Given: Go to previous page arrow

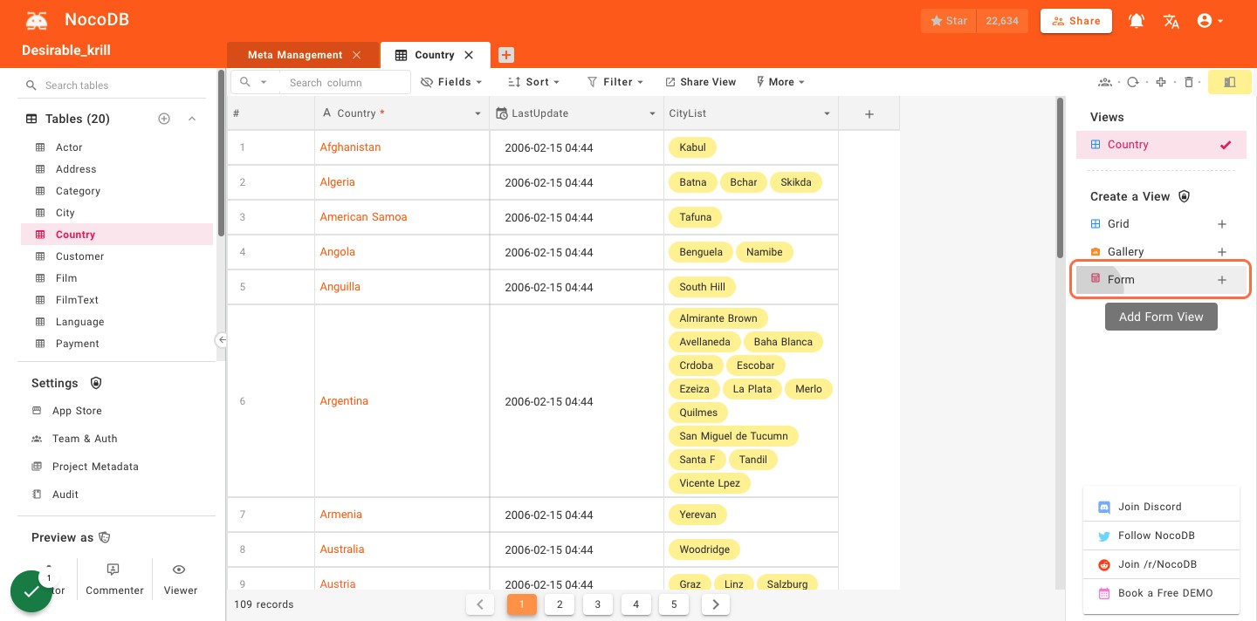Looking at the screenshot, I should point(480,604).
